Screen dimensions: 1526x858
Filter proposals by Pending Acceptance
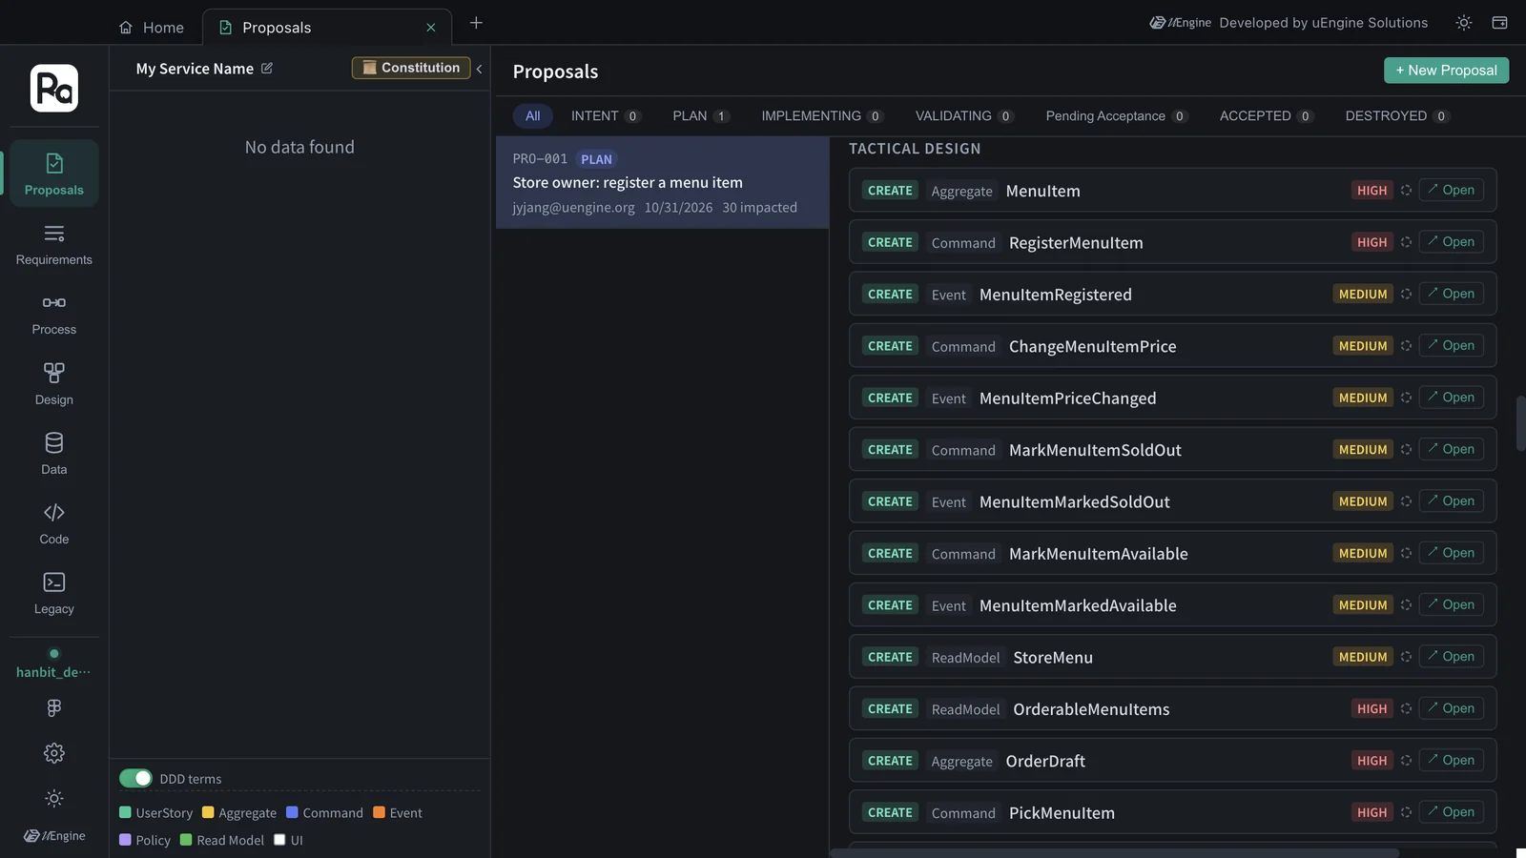[x=1117, y=116]
